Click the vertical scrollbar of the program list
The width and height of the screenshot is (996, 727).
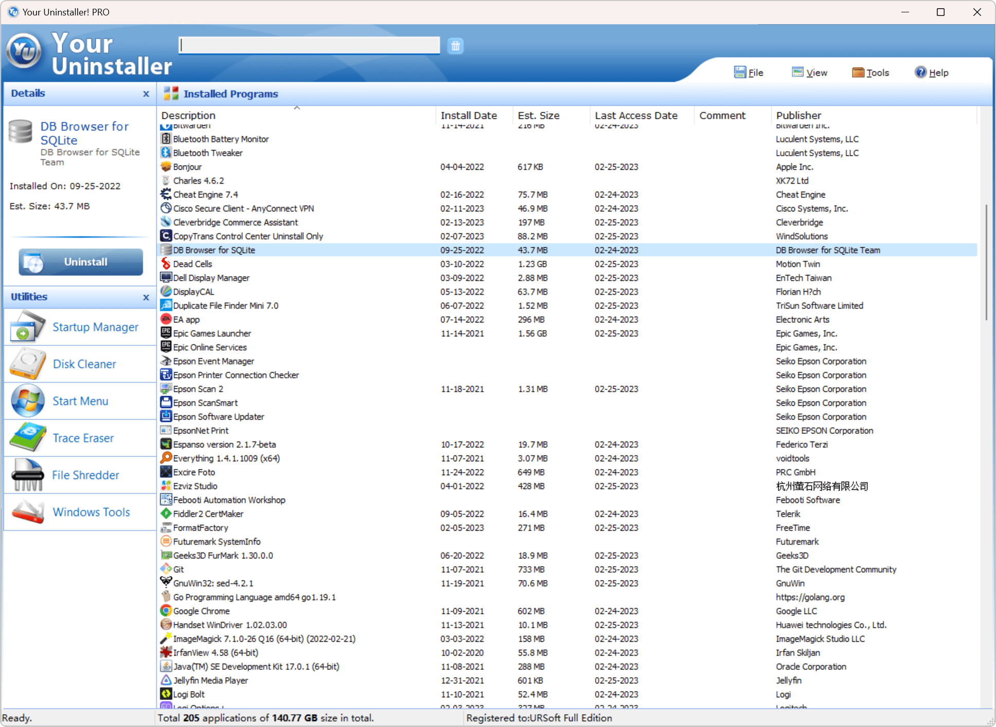986,262
